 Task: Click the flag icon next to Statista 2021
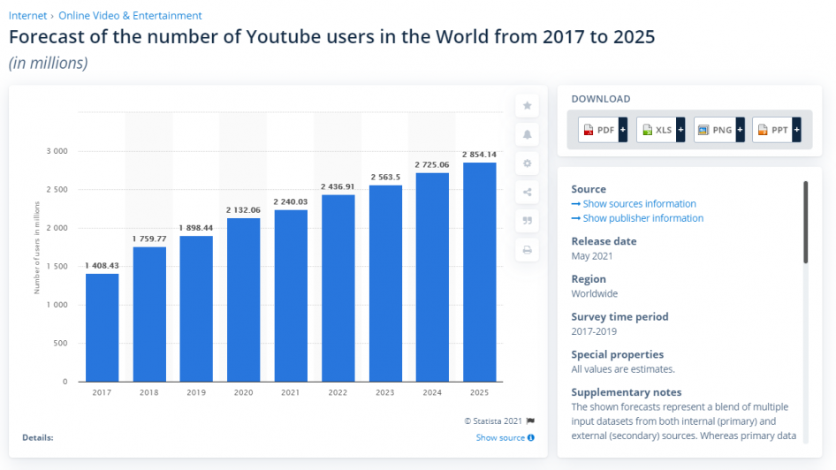(530, 421)
